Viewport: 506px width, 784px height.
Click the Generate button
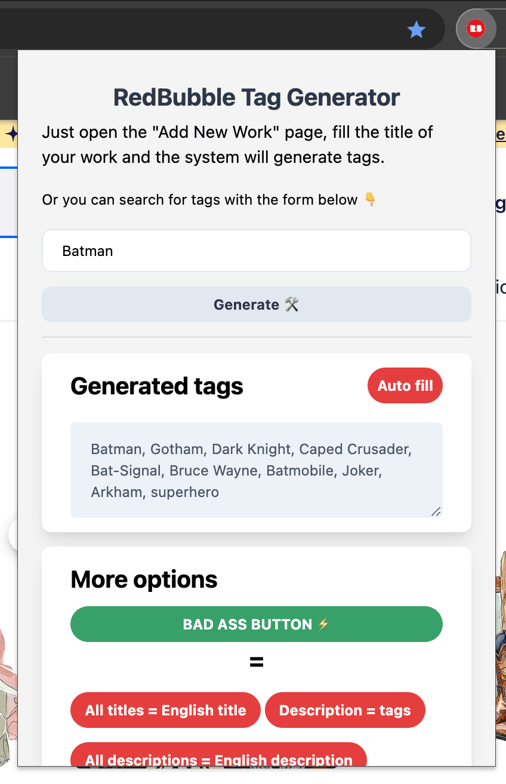coord(257,304)
